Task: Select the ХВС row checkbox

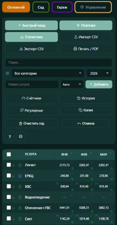Action: click(x=9, y=186)
